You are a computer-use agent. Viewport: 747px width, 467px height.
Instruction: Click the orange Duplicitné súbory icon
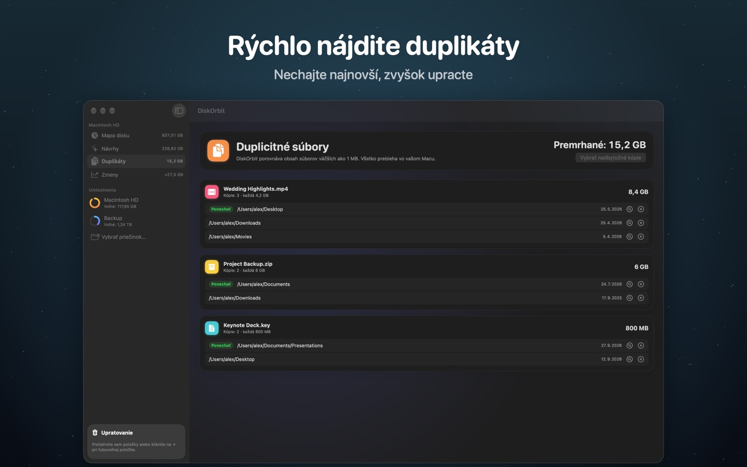(218, 150)
